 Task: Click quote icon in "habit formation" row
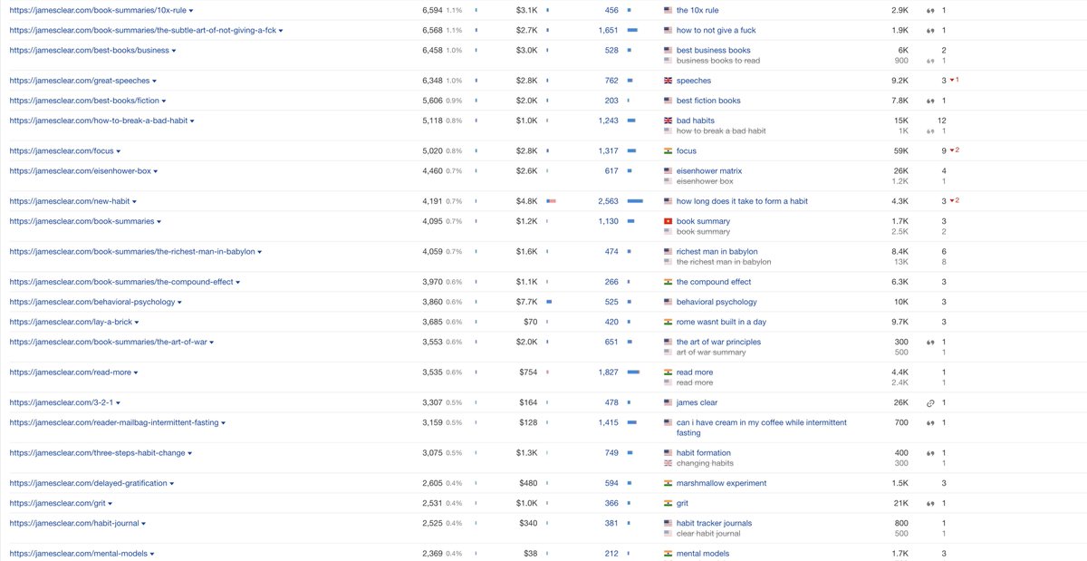pyautogui.click(x=929, y=453)
